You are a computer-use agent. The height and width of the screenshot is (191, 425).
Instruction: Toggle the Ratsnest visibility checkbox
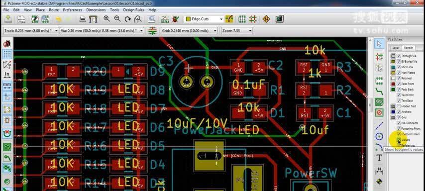[x=399, y=78]
